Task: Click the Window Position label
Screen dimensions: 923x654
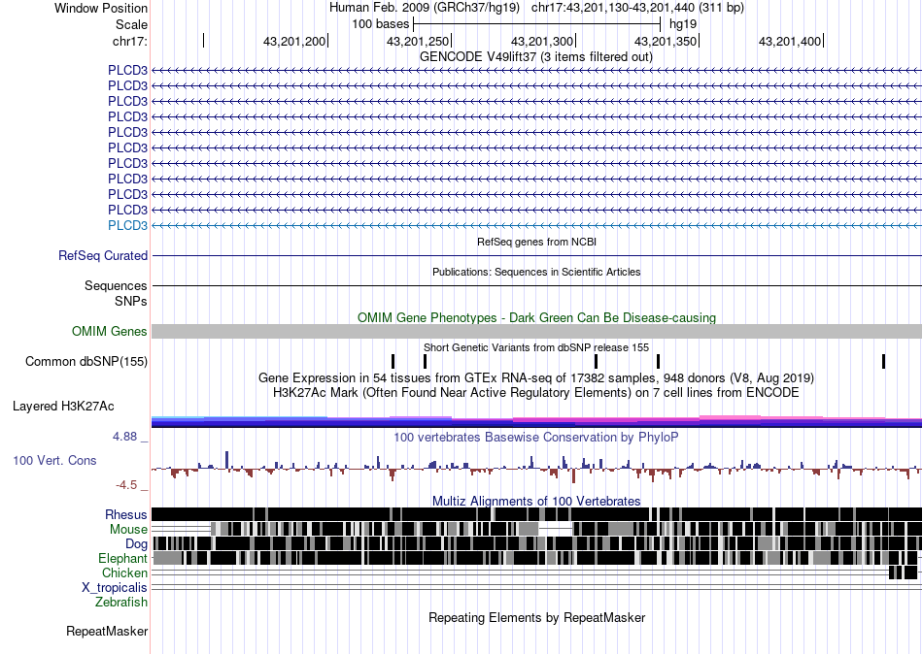Action: click(101, 8)
